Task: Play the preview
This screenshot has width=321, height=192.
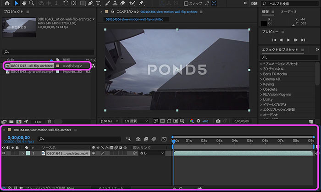Action: [x=288, y=40]
